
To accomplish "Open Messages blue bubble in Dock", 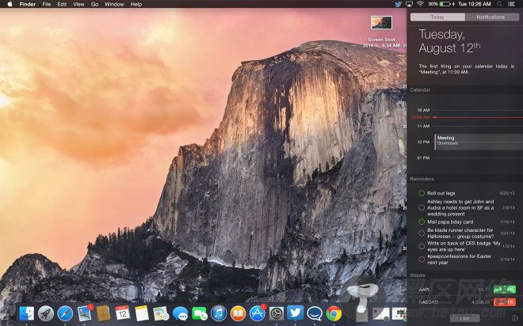I will click(x=180, y=313).
